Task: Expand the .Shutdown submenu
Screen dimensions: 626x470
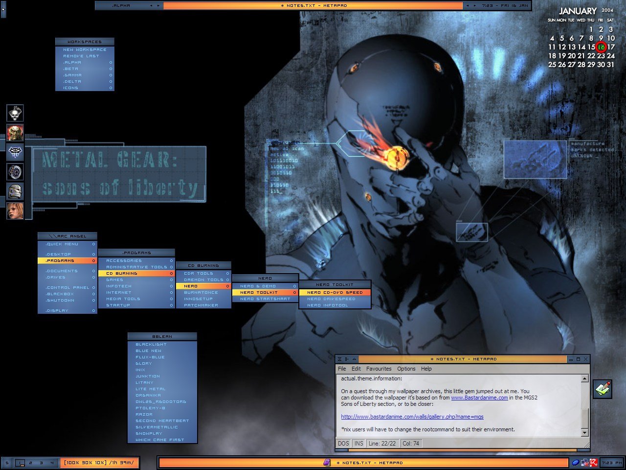Action: click(67, 301)
